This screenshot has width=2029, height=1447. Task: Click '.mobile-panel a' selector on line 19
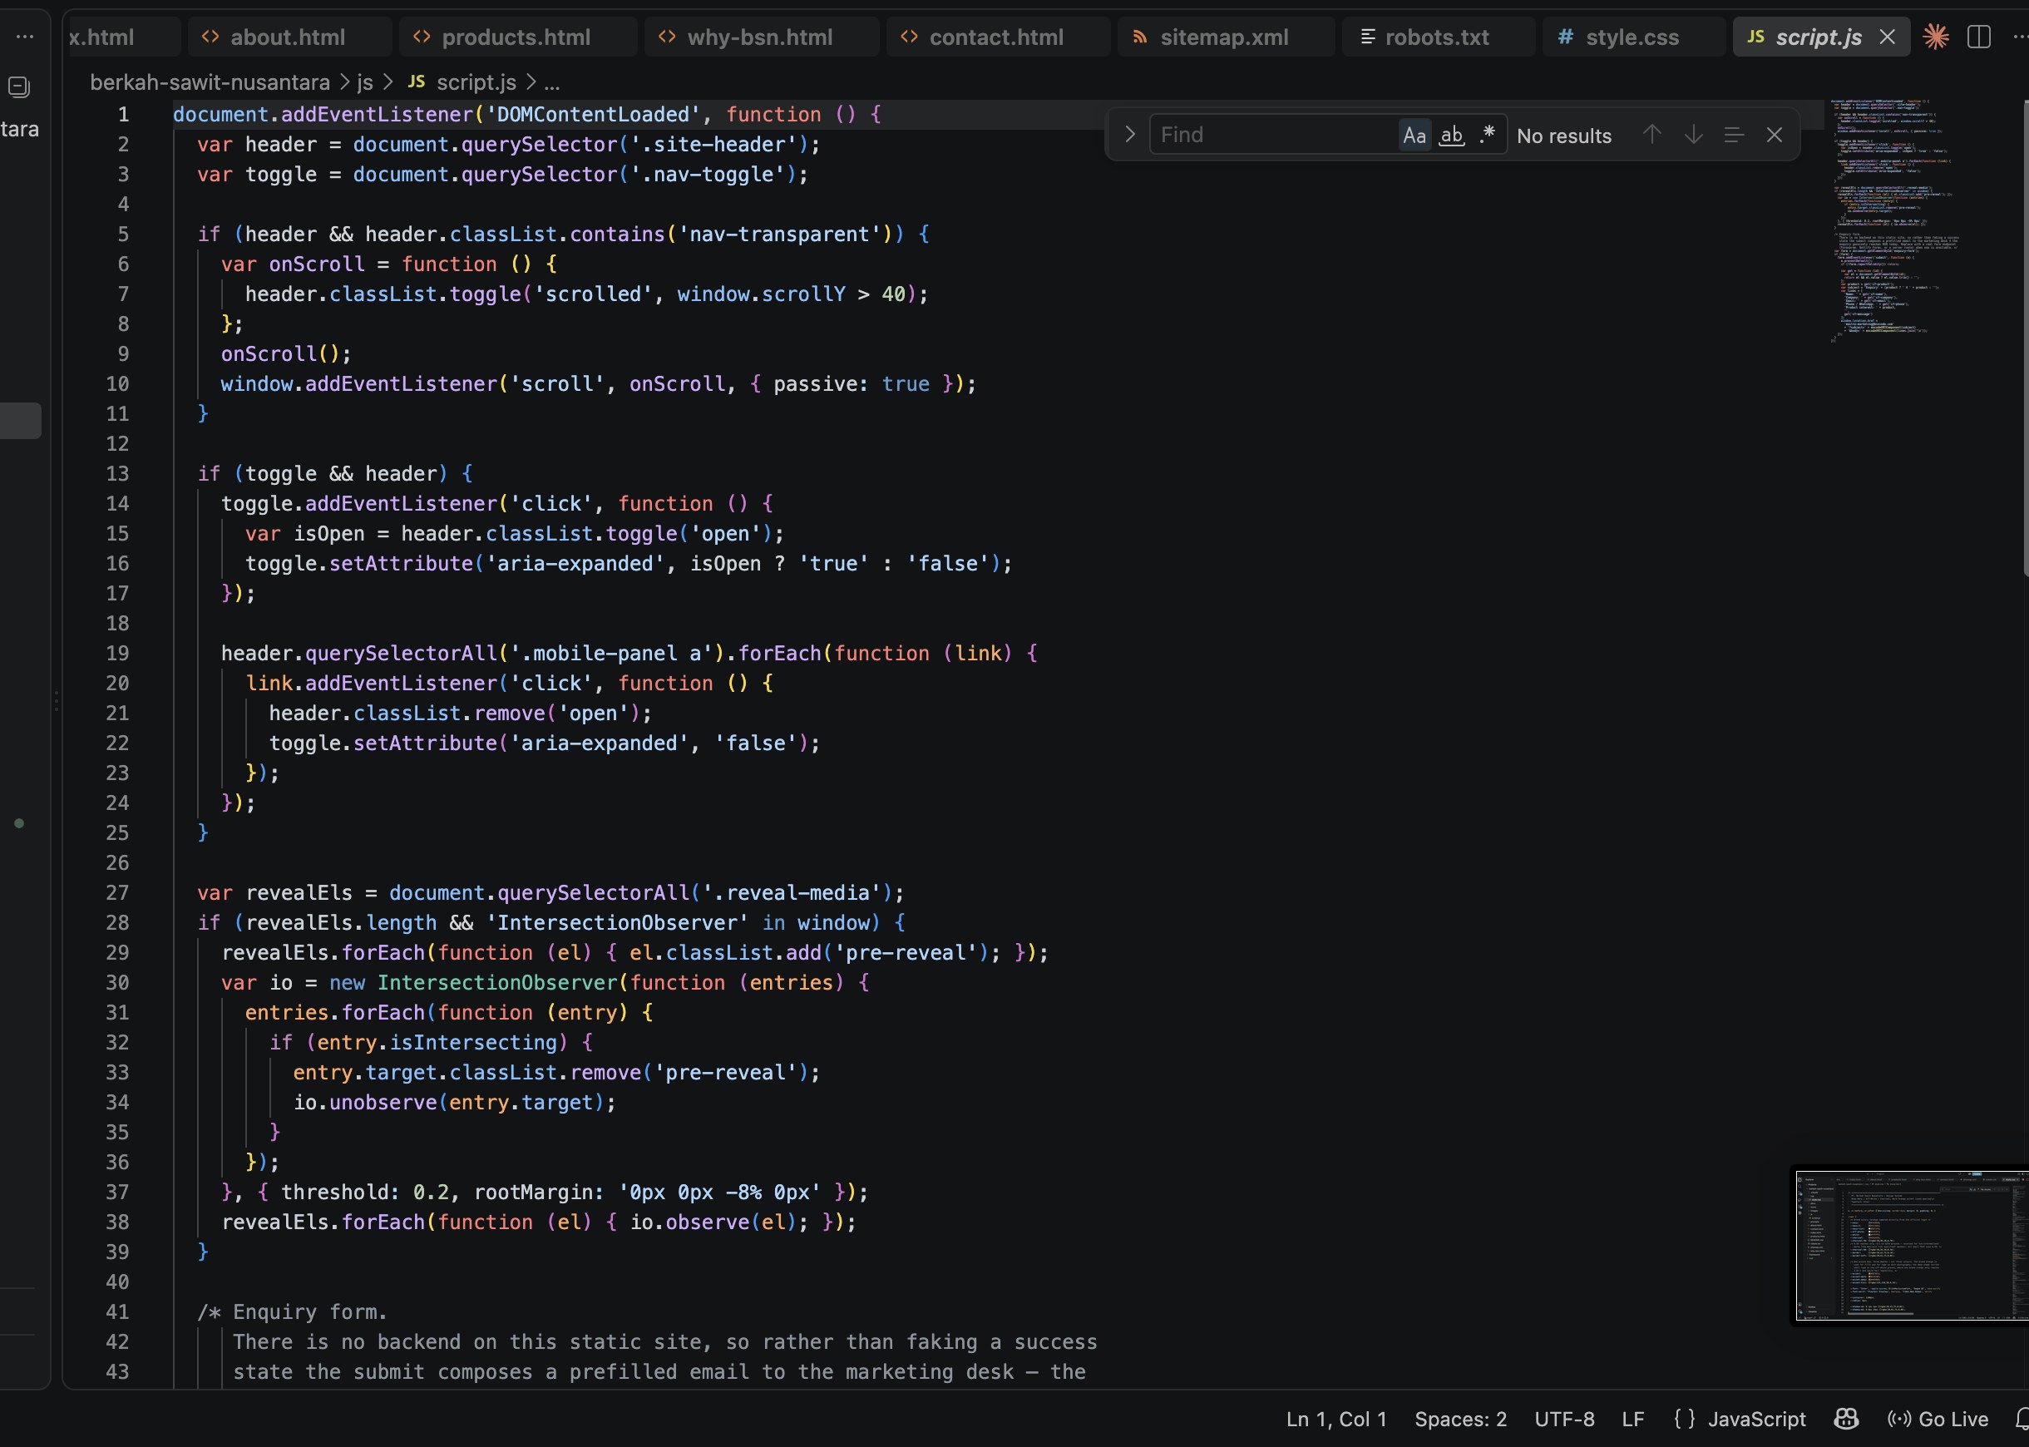click(x=611, y=654)
